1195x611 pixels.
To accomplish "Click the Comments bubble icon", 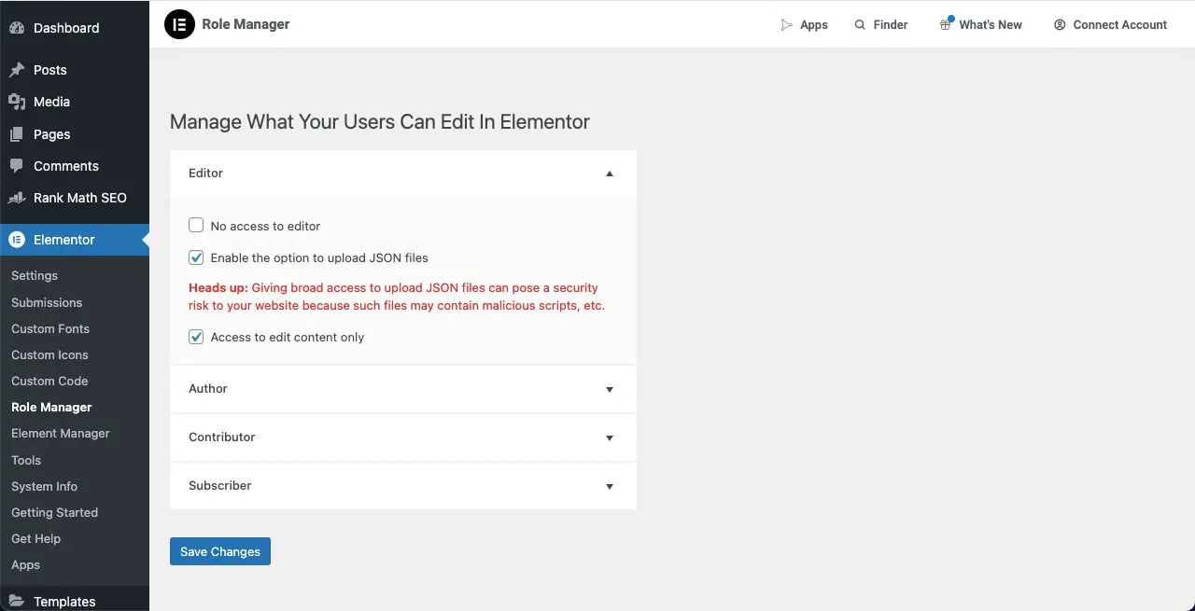I will 17,166.
